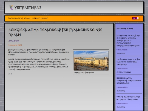Viewport: 148px width, 111px height.
Task: Switch language with the purple-white-yellow flag icon
Action: click(x=138, y=18)
